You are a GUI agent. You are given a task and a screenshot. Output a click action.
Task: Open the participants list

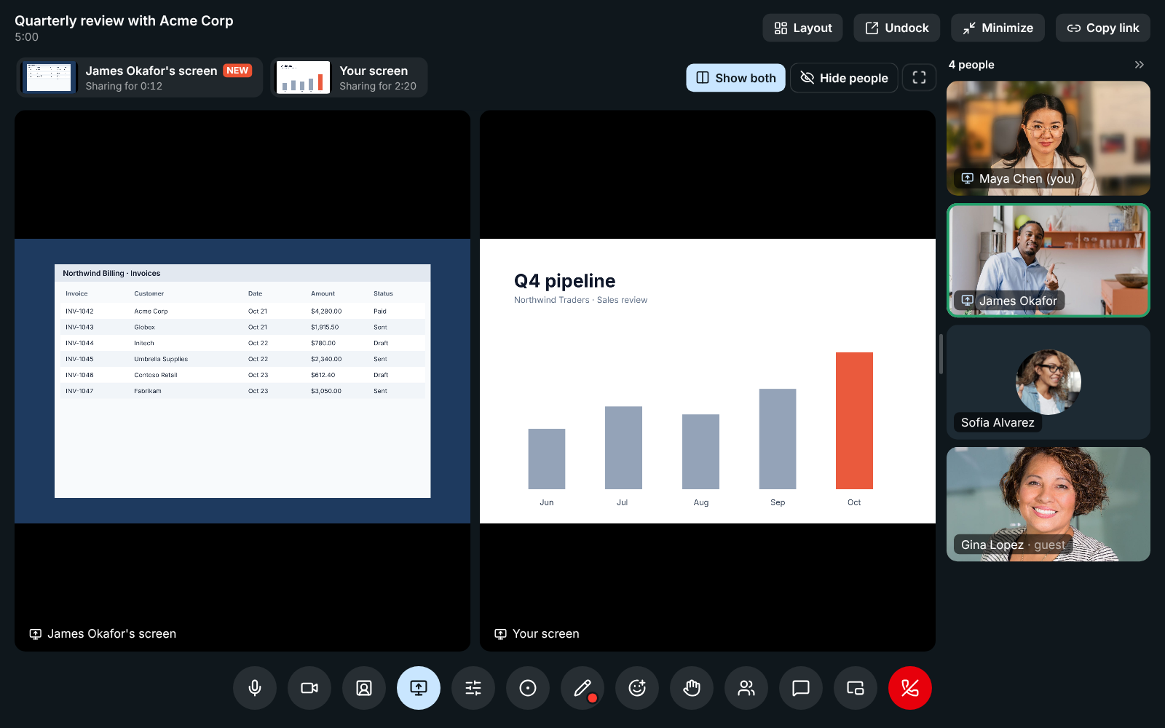coord(746,688)
